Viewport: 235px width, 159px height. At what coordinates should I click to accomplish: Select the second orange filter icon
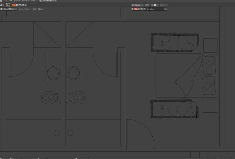(135, 9)
